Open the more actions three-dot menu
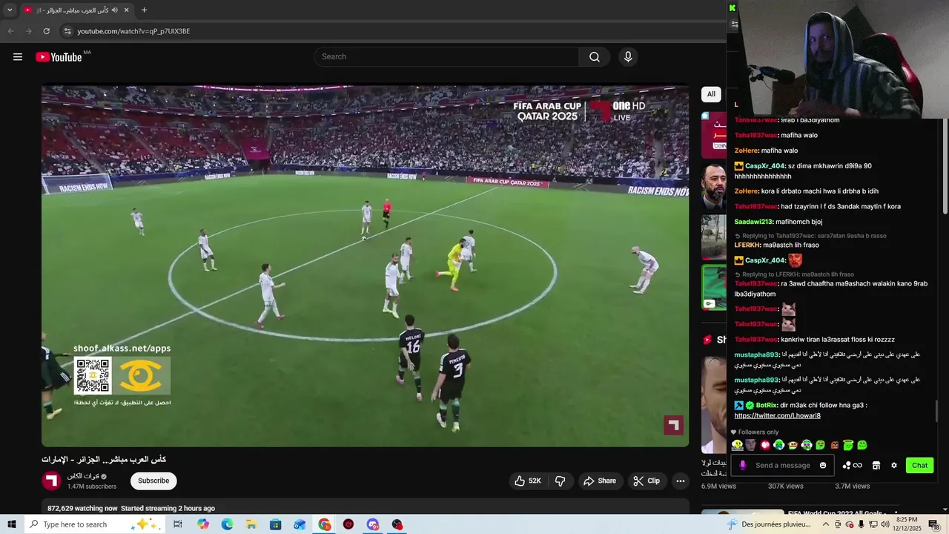Screen dimensions: 949x534 (680, 481)
